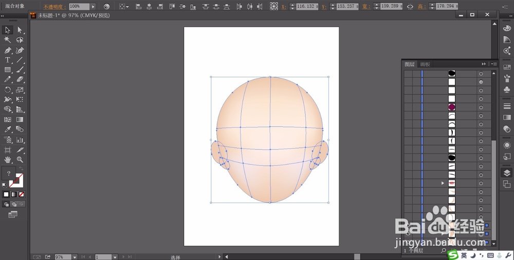The image size is (514, 260).
Task: Click the Y value input field
Action: click(347, 6)
